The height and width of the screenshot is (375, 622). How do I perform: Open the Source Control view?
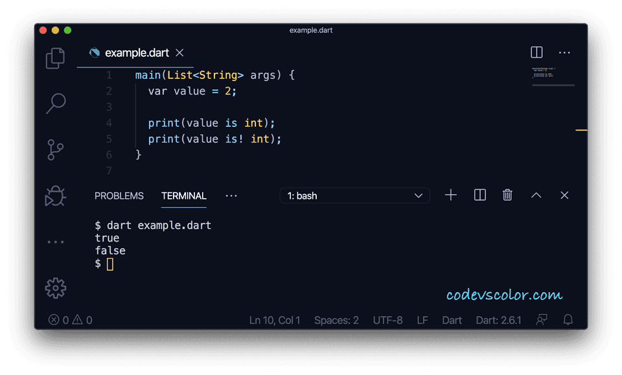tap(55, 150)
